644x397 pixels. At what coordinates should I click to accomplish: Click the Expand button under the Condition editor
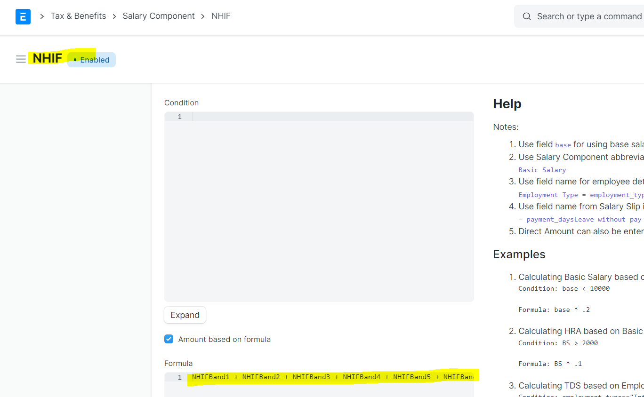click(x=185, y=315)
